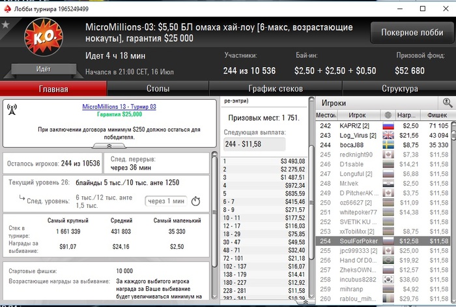Image resolution: width=456 pixels, height=307 pixels.
Task: Select player row D1sable
Action: [x=383, y=164]
